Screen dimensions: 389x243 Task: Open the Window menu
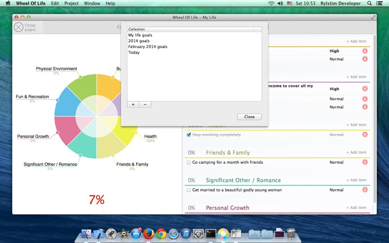tap(92, 3)
